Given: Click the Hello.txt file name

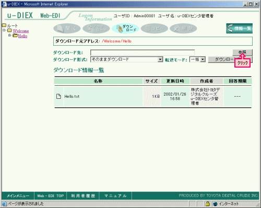Looking at the screenshot, I should [72, 96].
